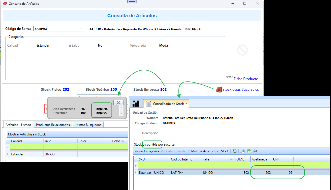This screenshot has height=190, width=331.
Task: Toggle Incluir Categorías in stock toolbar
Action: click(147, 151)
